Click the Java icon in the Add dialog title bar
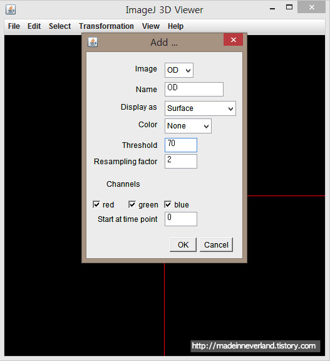The height and width of the screenshot is (361, 330). click(93, 42)
